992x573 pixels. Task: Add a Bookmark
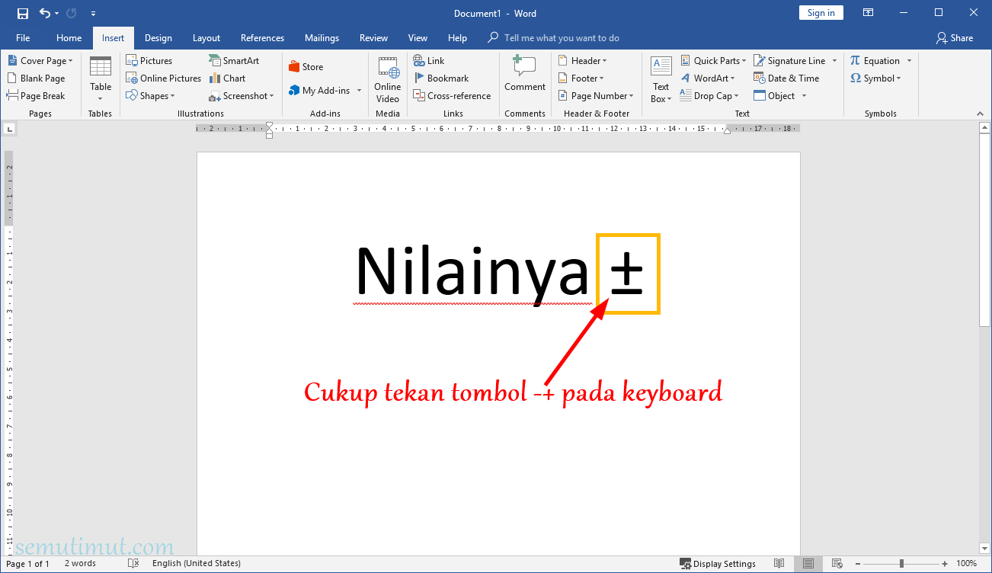(443, 78)
